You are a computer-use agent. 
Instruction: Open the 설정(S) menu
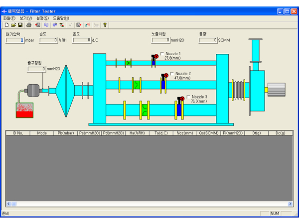(x=43, y=18)
